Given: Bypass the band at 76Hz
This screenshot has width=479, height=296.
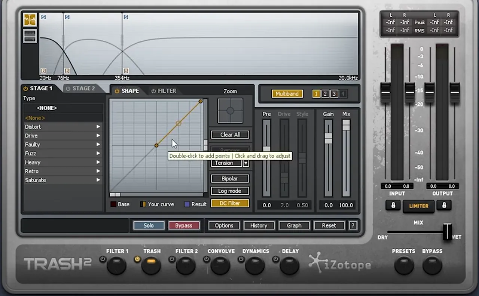Looking at the screenshot, I should tap(67, 71).
